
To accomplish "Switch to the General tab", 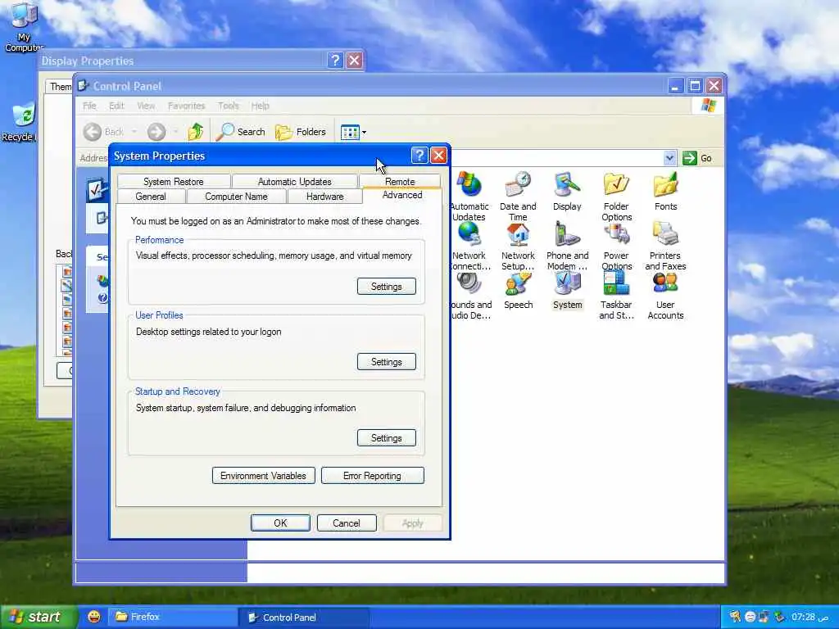I will tap(151, 197).
